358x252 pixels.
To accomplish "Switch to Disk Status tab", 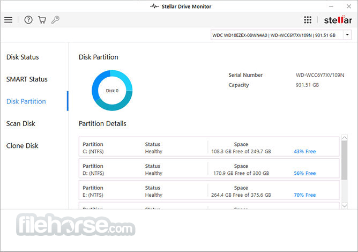I will click(x=23, y=57).
